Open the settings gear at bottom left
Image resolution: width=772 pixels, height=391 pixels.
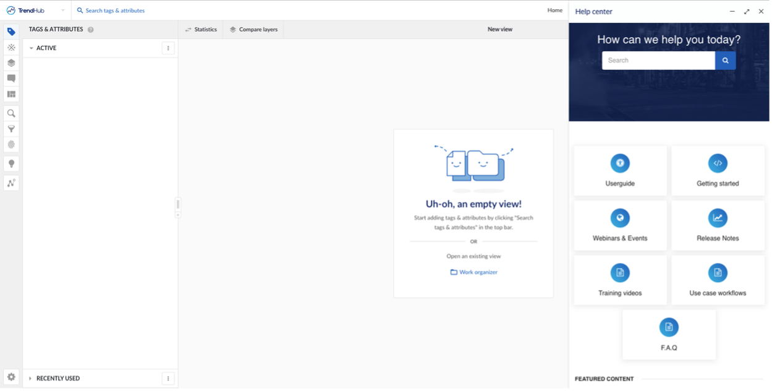click(x=11, y=377)
